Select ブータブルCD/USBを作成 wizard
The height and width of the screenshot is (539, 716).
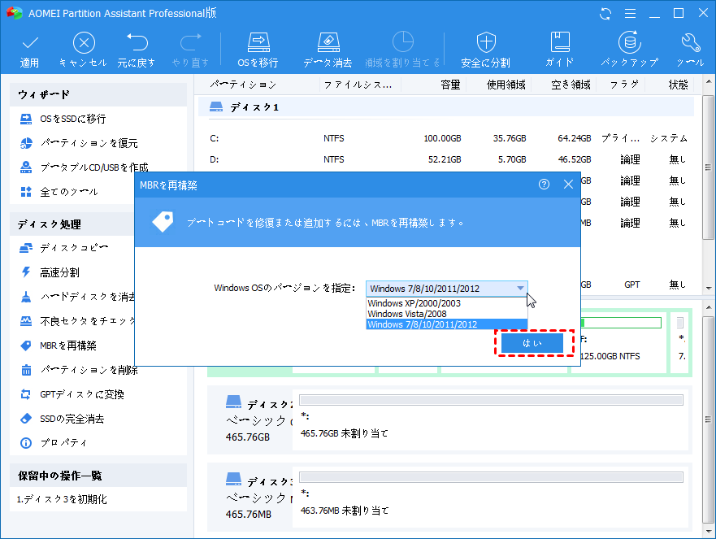84,167
